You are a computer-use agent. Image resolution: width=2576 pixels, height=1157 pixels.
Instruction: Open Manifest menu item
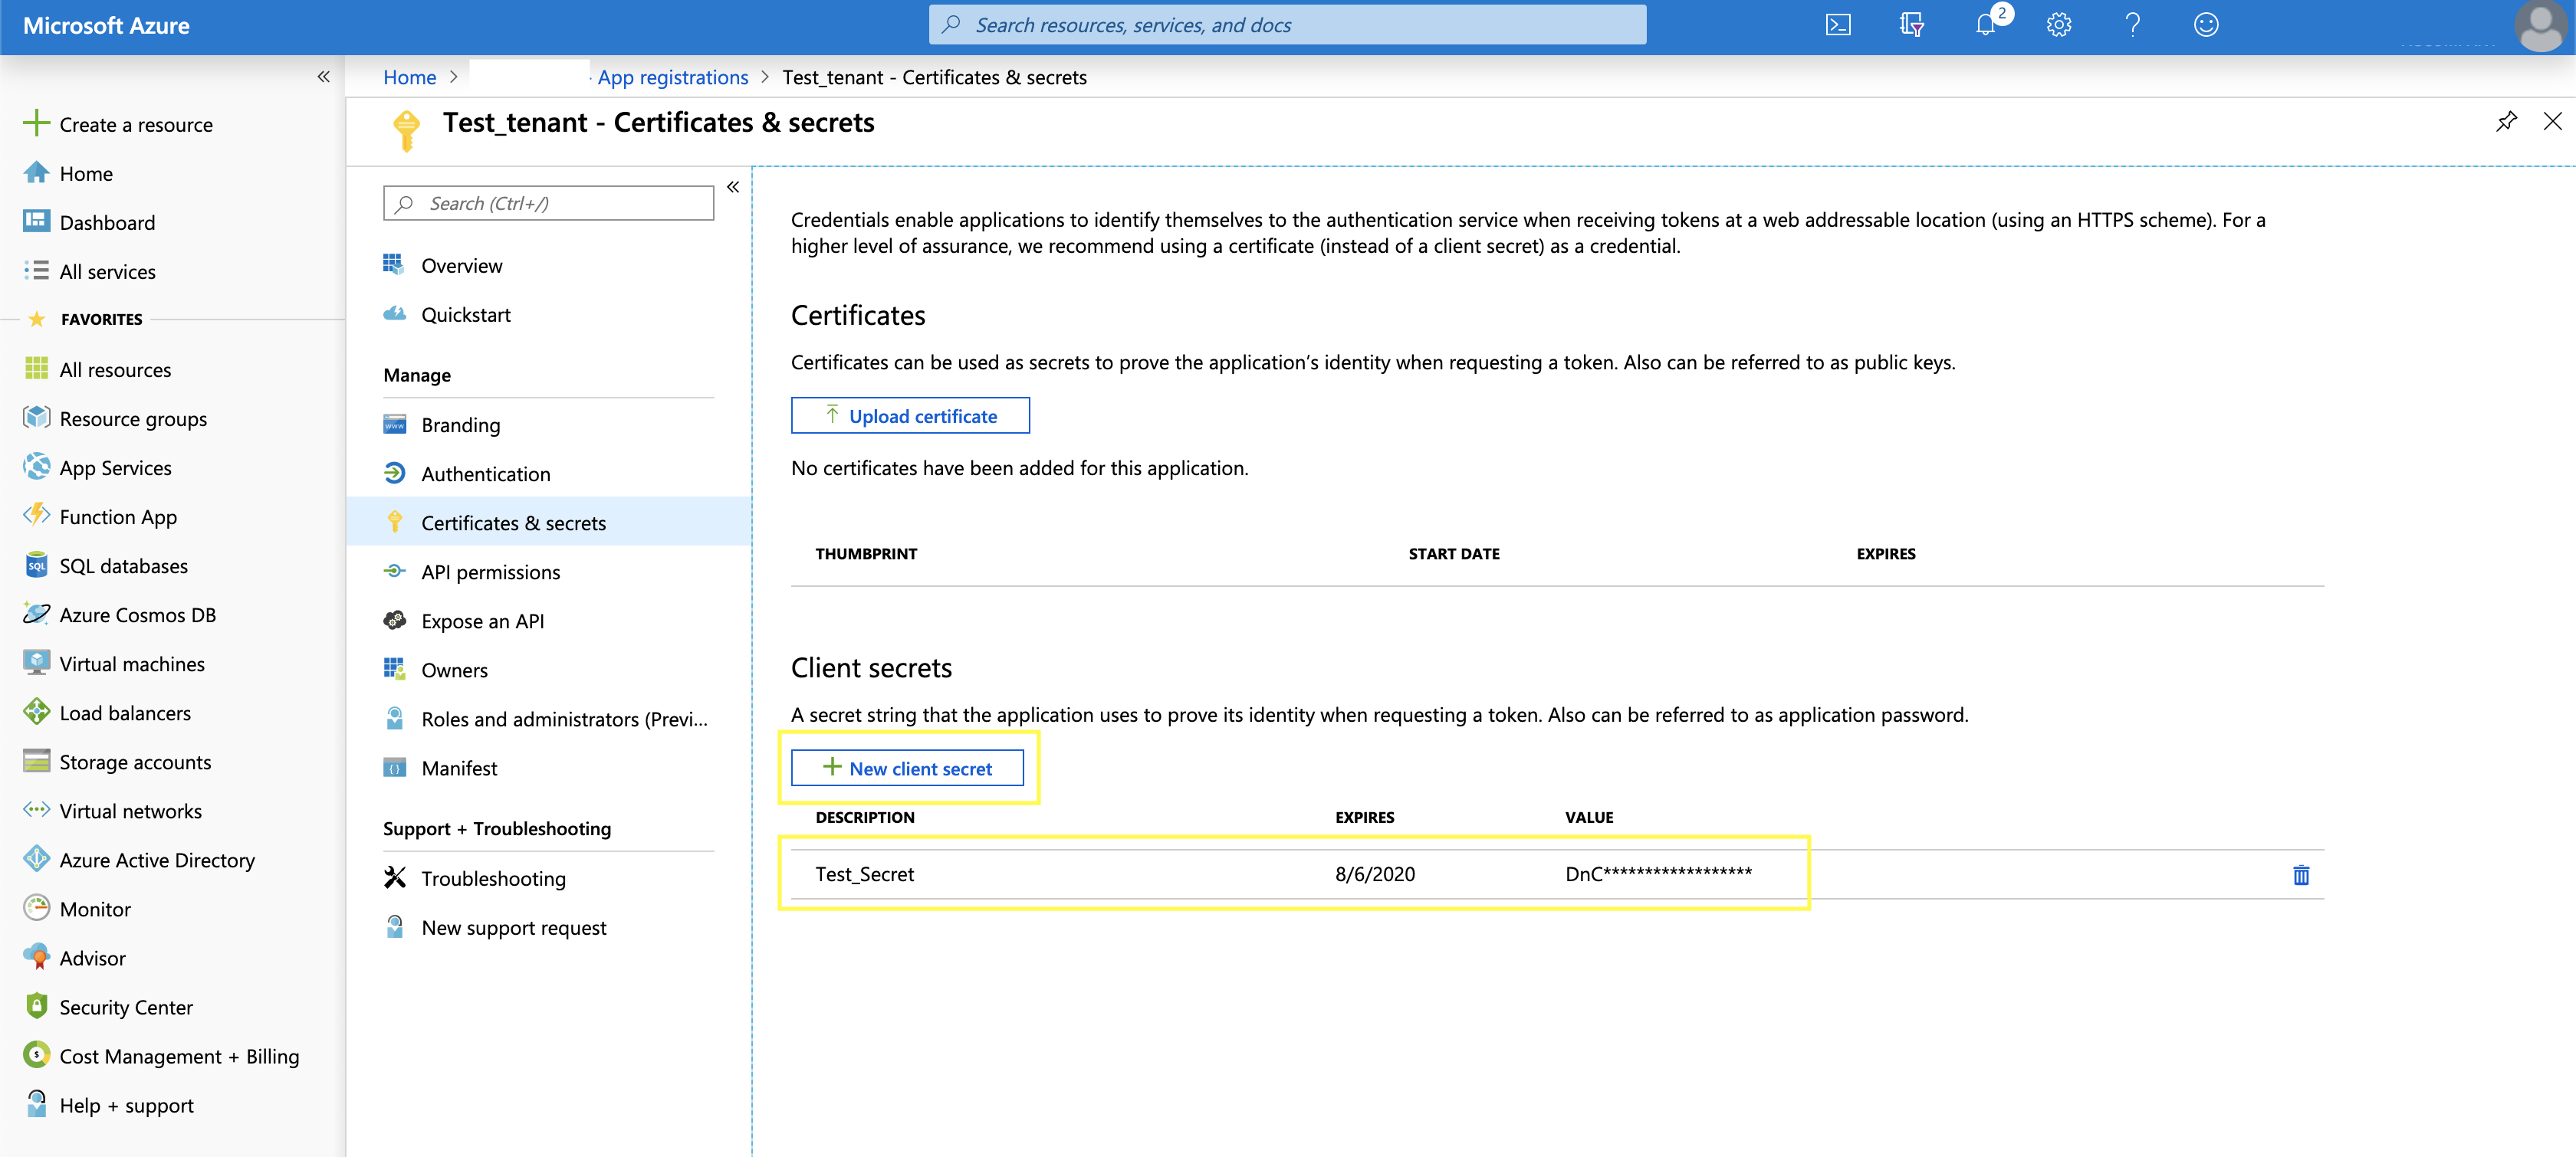coord(458,769)
